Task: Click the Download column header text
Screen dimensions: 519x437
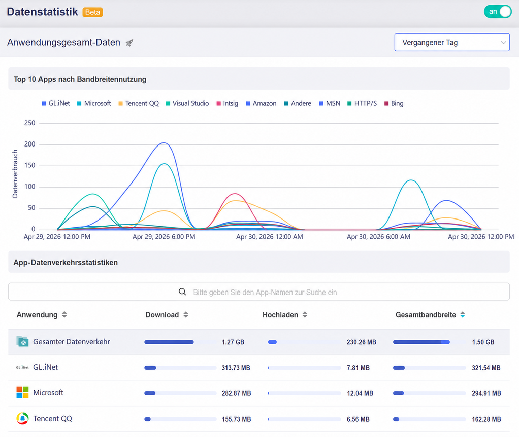Action: pyautogui.click(x=162, y=315)
